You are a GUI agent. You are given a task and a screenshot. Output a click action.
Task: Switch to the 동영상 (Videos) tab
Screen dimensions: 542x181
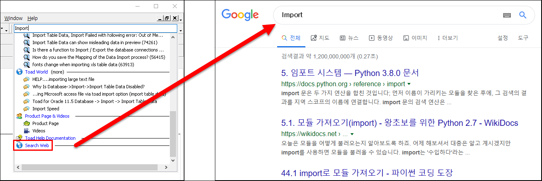tap(381, 38)
